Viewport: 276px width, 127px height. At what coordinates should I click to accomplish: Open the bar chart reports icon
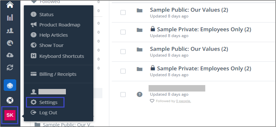tap(10, 18)
